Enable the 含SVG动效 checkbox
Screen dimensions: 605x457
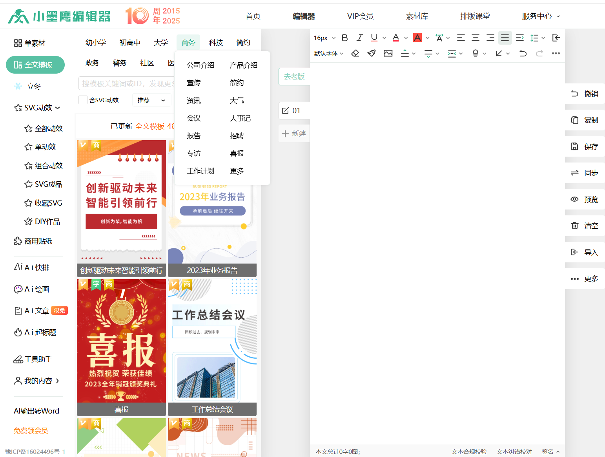[83, 100]
